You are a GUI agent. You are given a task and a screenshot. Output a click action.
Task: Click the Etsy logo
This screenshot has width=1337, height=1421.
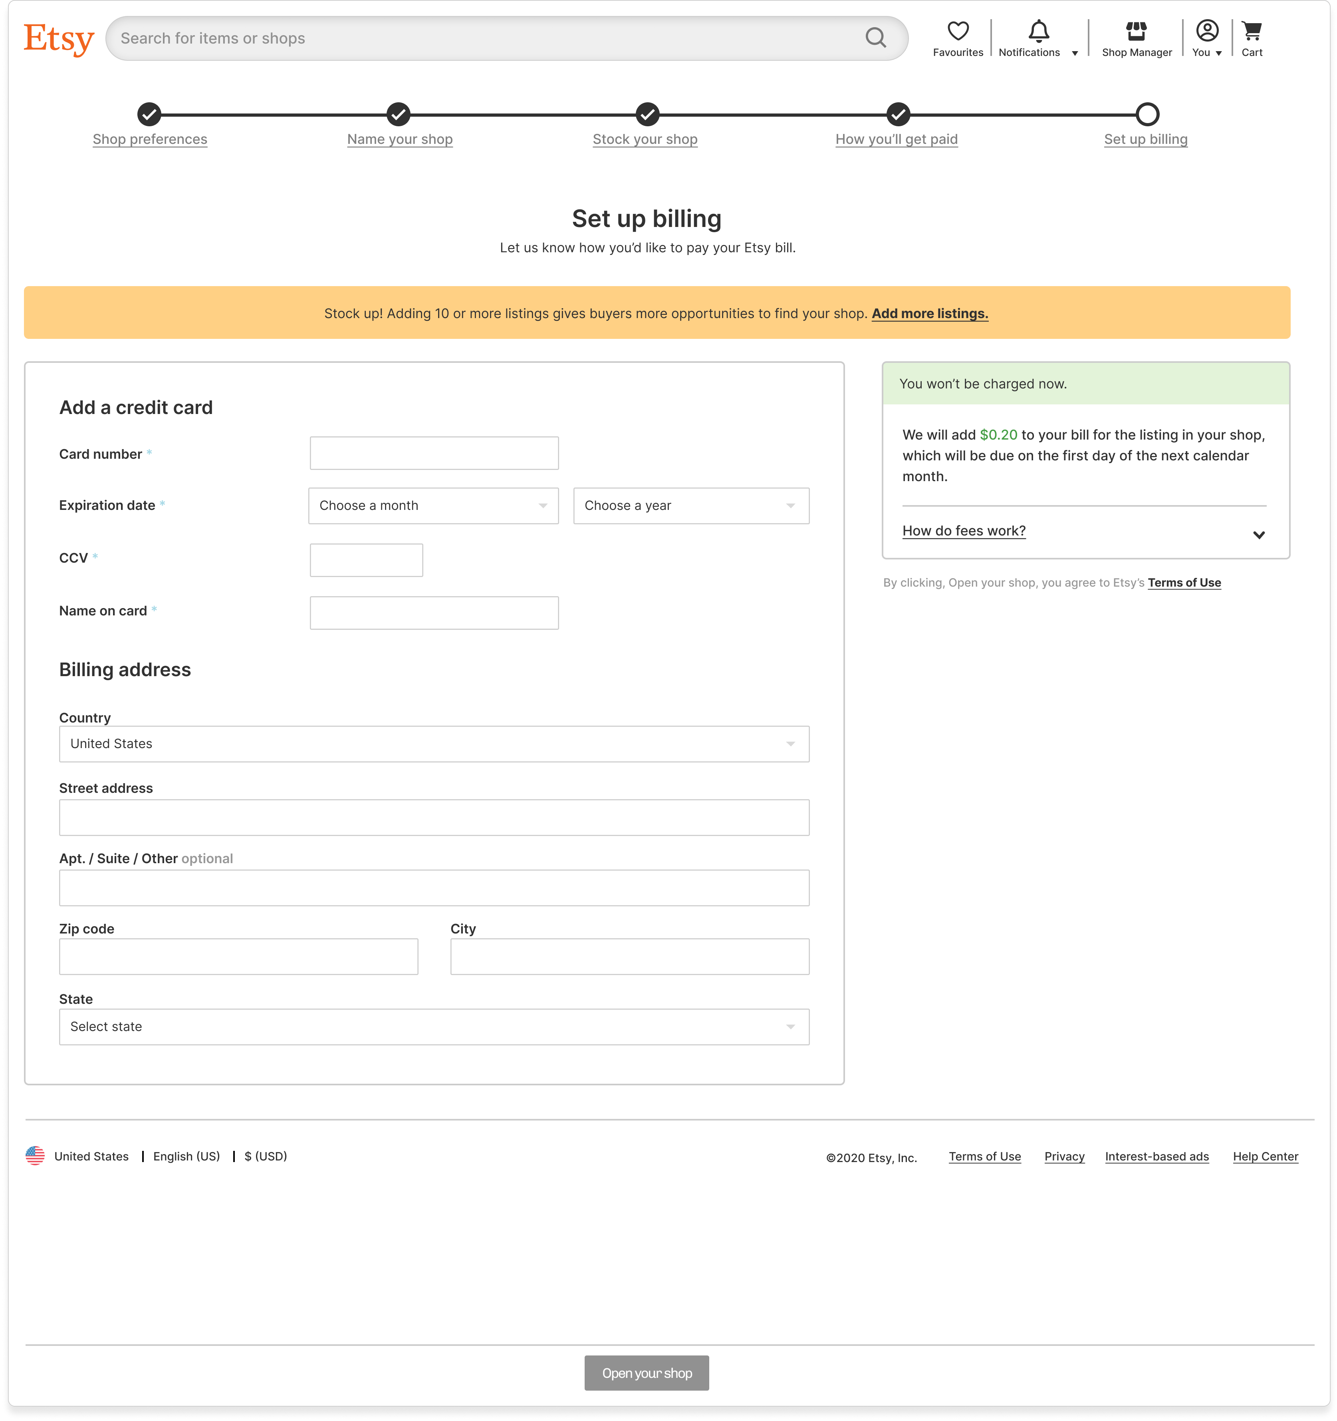[x=59, y=39]
